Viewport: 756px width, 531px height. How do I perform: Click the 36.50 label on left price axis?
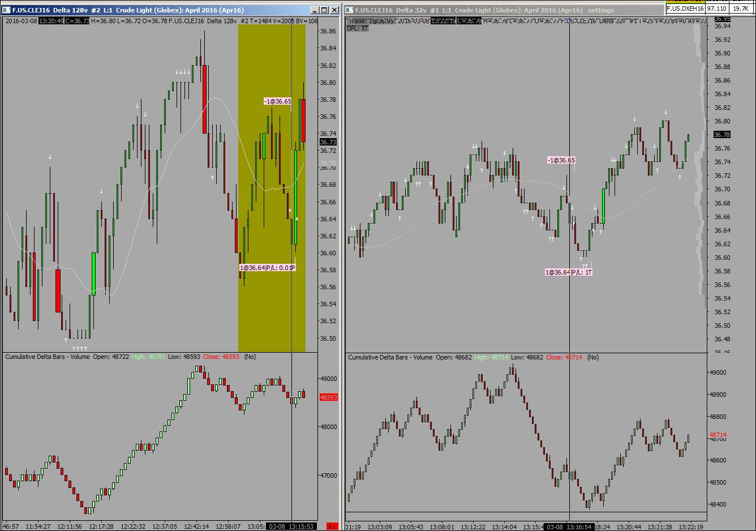tap(328, 339)
